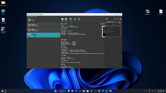Open the Windows 7 machine tools list menu icon
The width and height of the screenshot is (166, 93).
[x=57, y=35]
